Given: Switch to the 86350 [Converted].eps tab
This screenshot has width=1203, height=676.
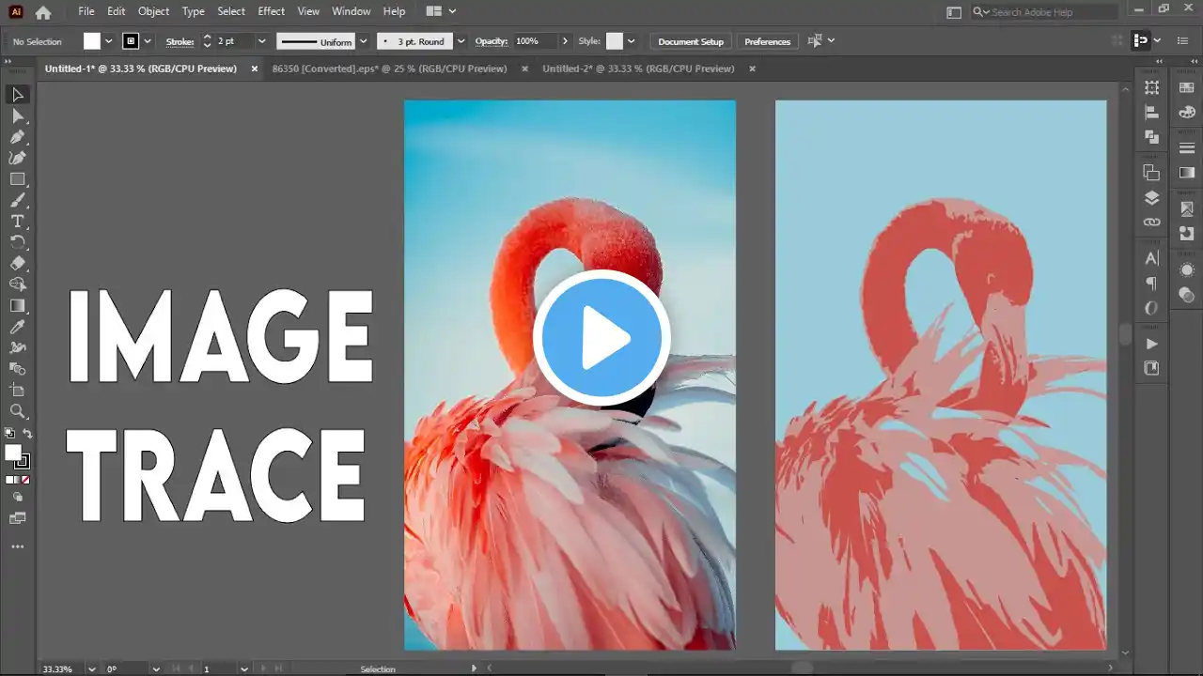Looking at the screenshot, I should 389,69.
